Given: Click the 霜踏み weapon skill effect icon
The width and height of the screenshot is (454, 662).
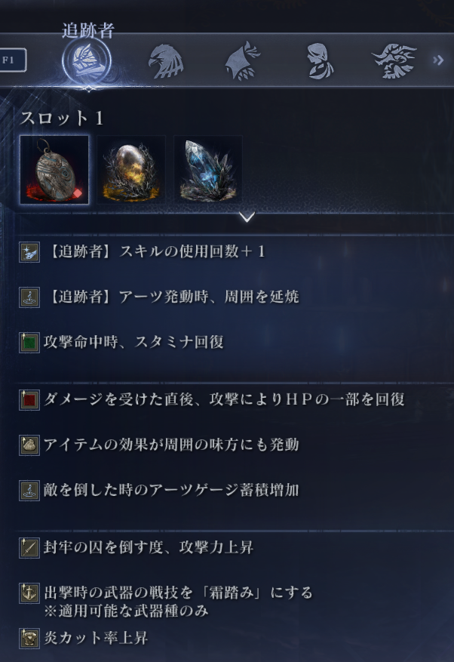Looking at the screenshot, I should (x=29, y=593).
